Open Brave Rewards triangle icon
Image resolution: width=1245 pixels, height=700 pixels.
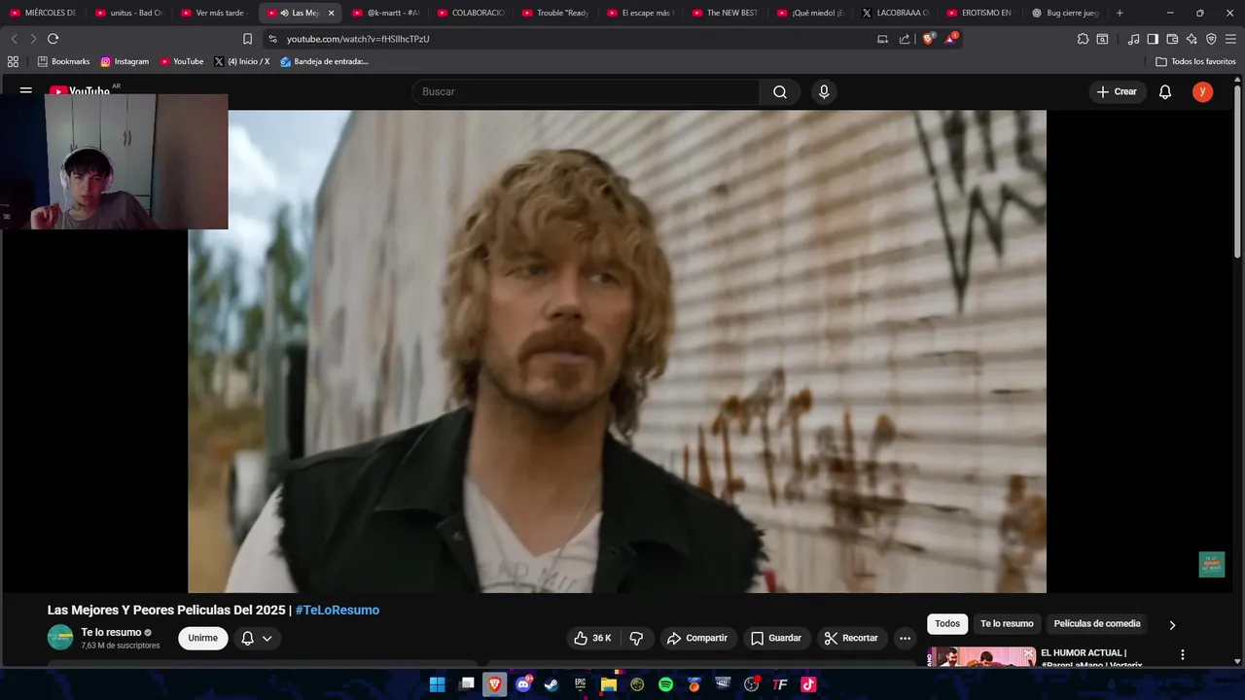coord(950,39)
